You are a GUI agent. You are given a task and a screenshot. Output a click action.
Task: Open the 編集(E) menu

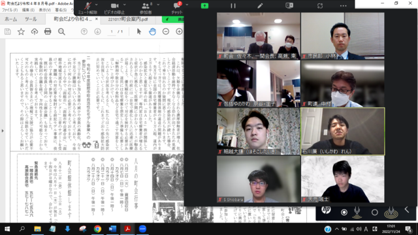(28, 10)
